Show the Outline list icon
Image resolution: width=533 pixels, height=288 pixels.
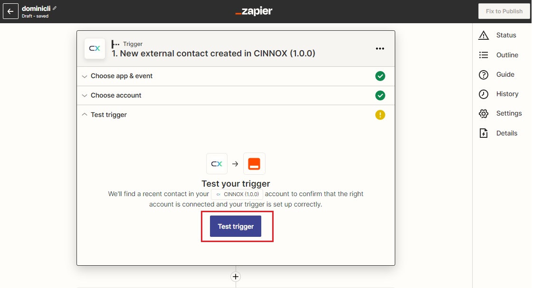pyautogui.click(x=484, y=55)
